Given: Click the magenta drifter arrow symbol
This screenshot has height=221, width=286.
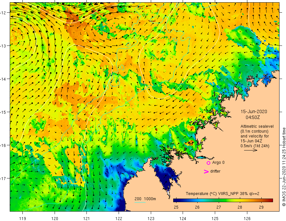Looking at the screenshot, I should [206, 172].
